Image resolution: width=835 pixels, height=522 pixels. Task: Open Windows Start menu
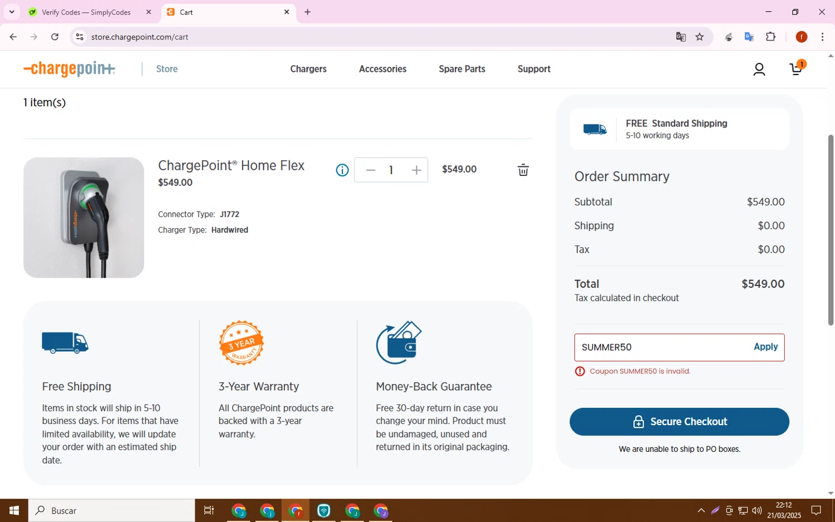click(14, 510)
